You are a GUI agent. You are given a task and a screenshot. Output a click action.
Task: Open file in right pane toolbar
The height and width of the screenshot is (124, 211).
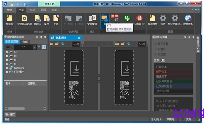click(x=117, y=44)
